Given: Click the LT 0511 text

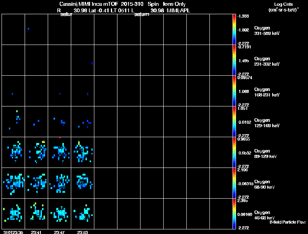Looking at the screenshot, I should coord(120,11).
